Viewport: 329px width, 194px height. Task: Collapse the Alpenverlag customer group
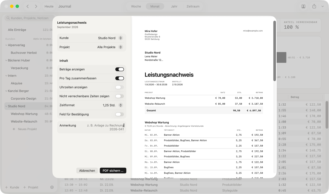(x=6, y=45)
